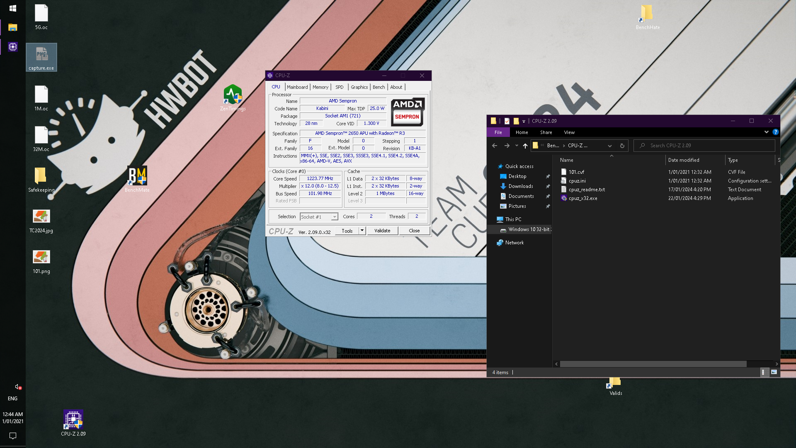796x448 pixels.
Task: Select Network in the navigation pane
Action: [514, 243]
